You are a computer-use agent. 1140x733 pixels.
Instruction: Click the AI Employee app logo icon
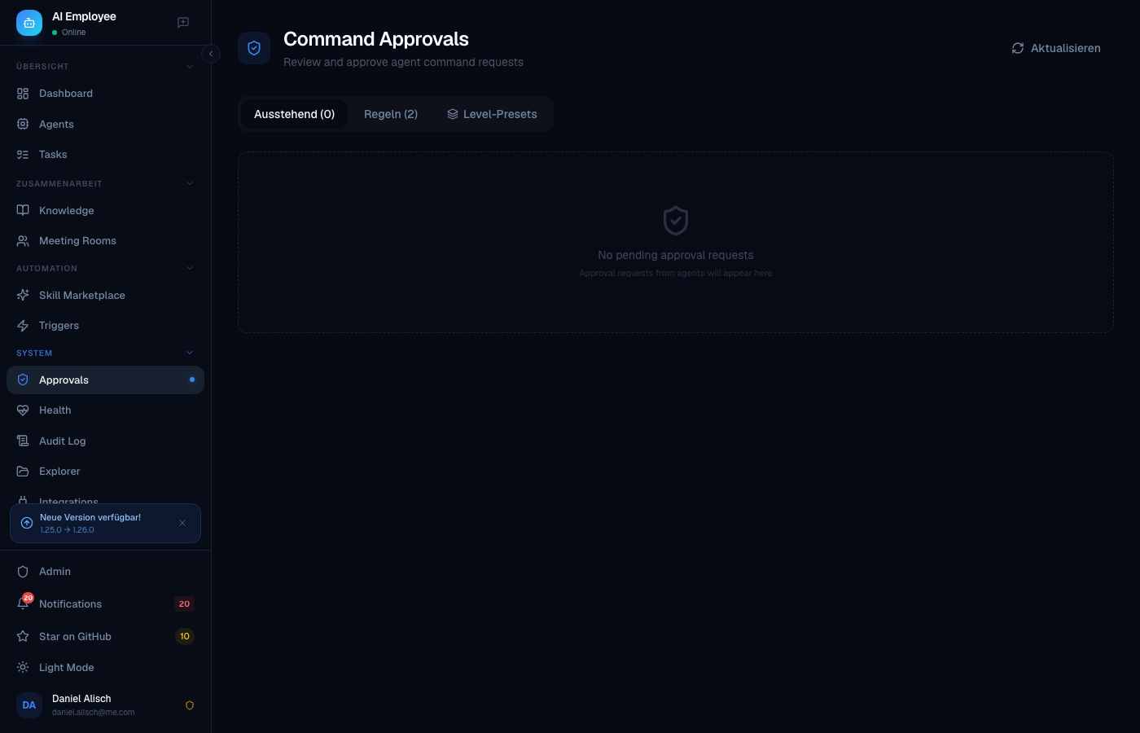pos(29,23)
